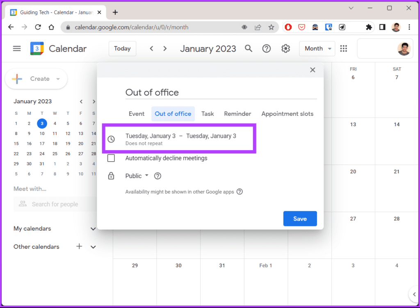Bookmark this page with the star icon
Image resolution: width=420 pixels, height=308 pixels.
272,27
